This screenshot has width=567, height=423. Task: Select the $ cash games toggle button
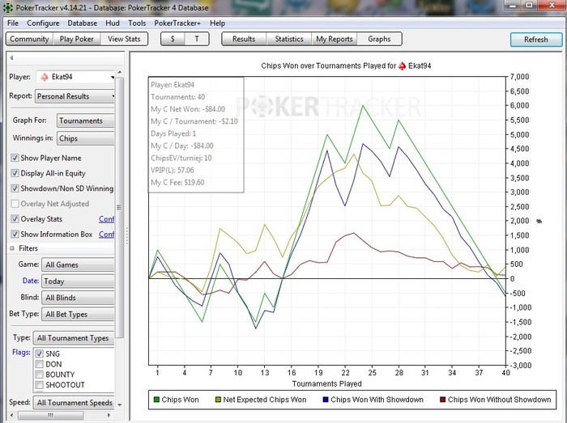point(173,39)
